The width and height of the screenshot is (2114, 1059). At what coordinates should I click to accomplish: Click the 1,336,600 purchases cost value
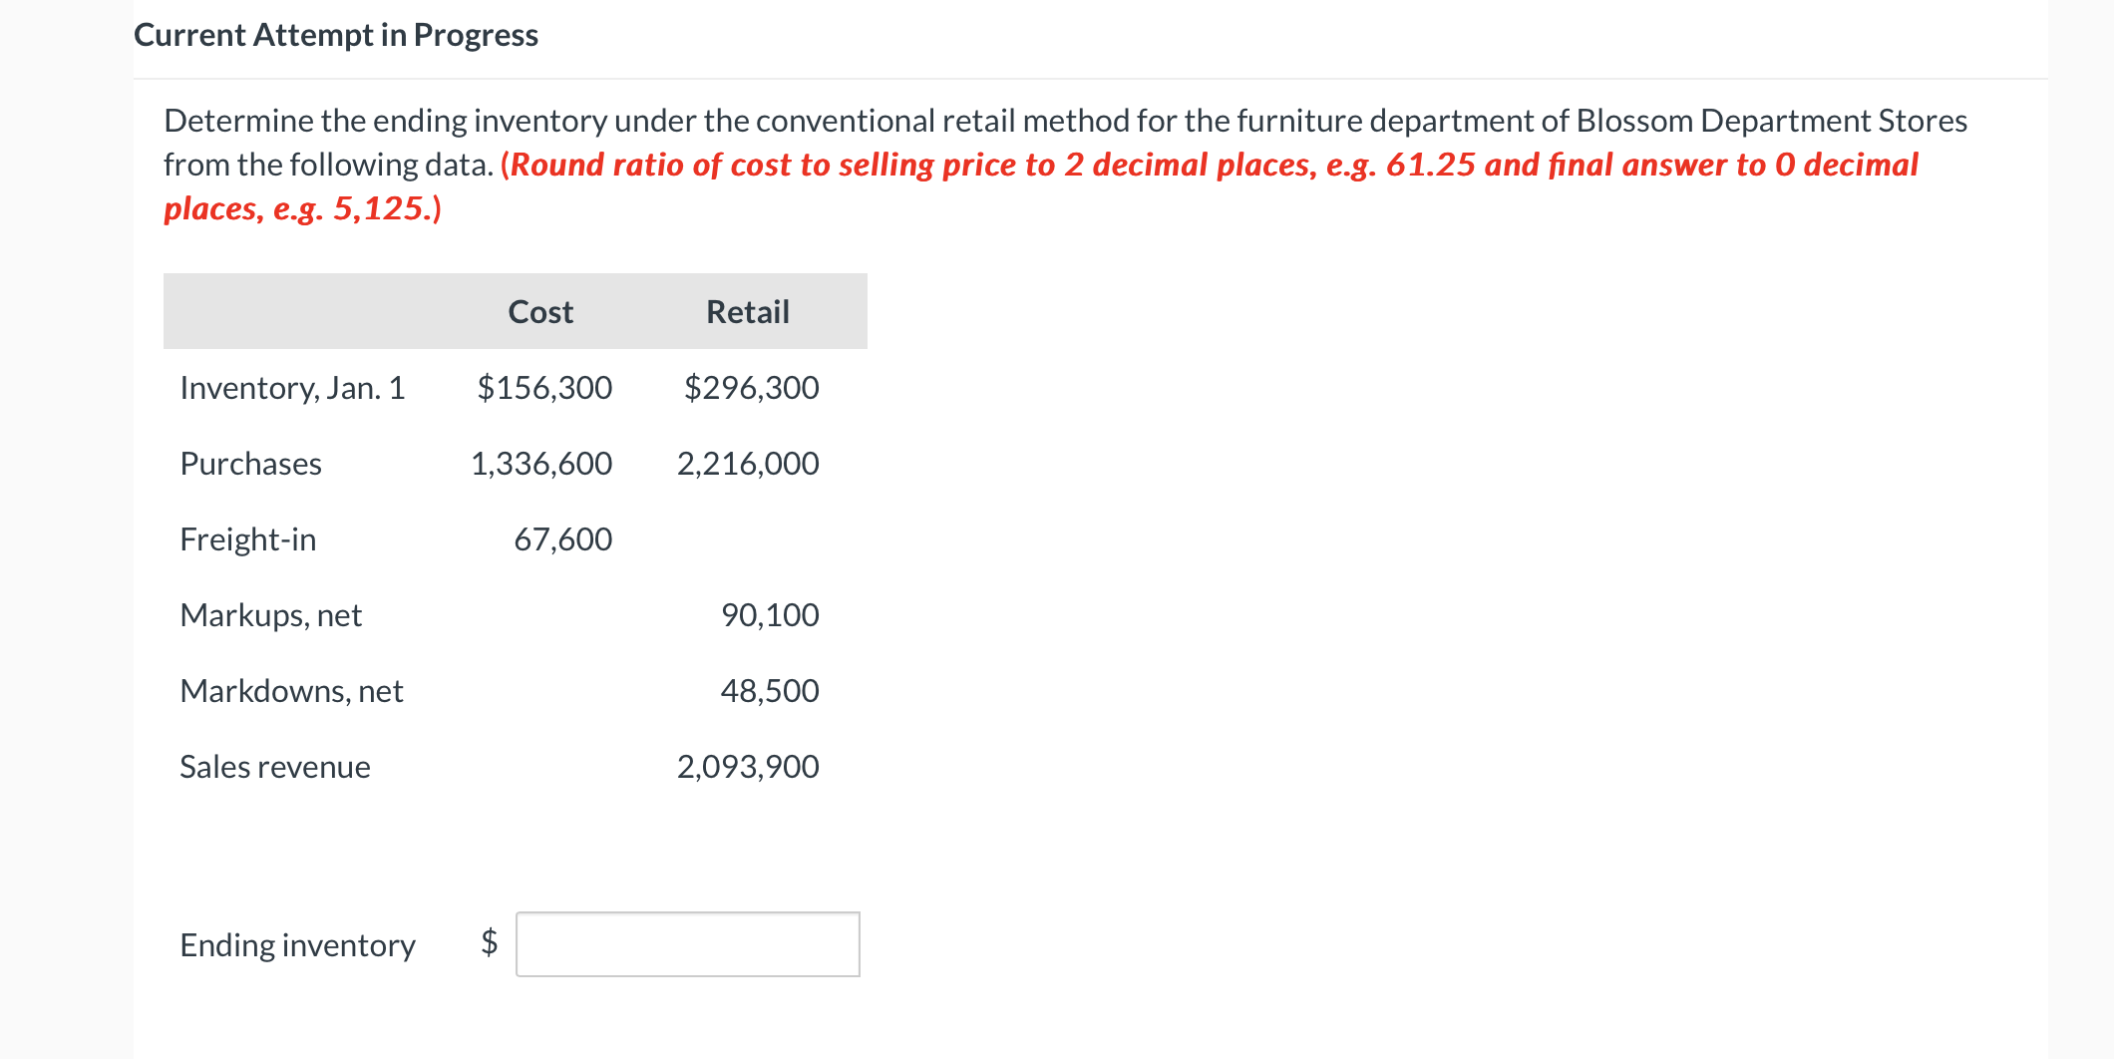(x=541, y=464)
